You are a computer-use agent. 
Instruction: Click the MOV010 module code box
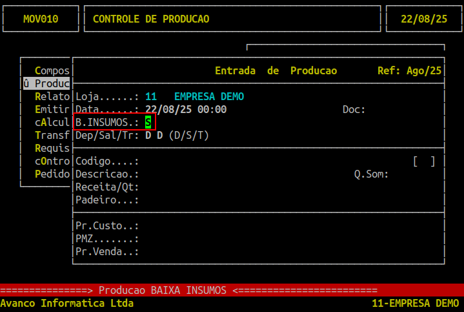point(41,19)
